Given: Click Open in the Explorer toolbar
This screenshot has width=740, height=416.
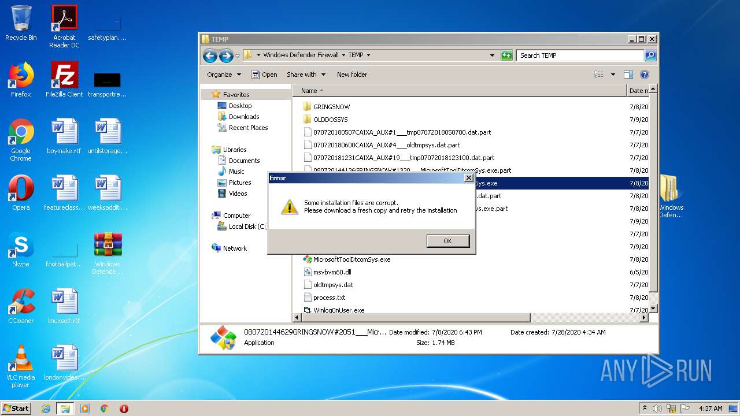Looking at the screenshot, I should pos(264,75).
